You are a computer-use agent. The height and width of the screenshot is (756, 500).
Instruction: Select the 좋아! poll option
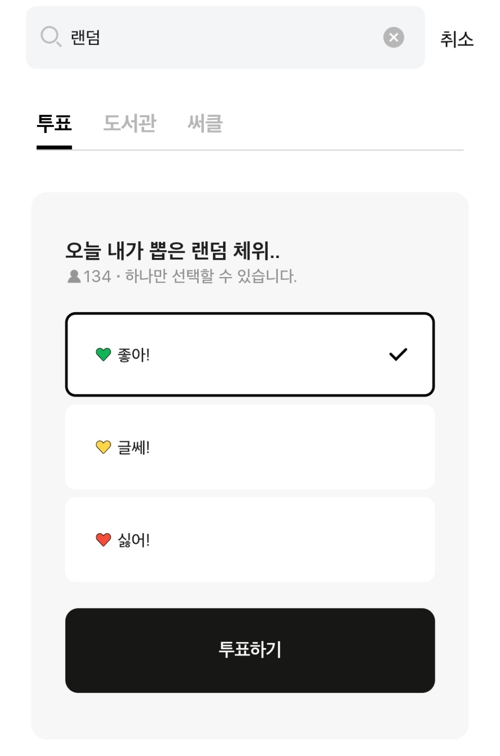pyautogui.click(x=250, y=354)
